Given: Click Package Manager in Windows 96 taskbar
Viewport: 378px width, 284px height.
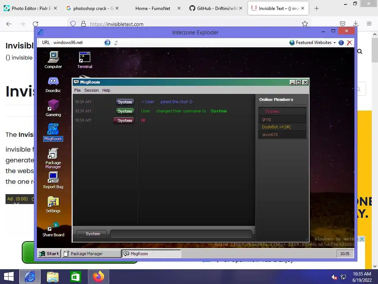Looking at the screenshot, I should pos(92,254).
